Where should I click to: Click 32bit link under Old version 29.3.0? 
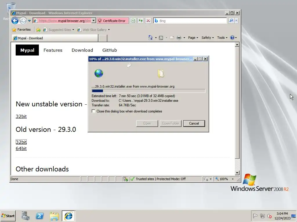click(21, 142)
